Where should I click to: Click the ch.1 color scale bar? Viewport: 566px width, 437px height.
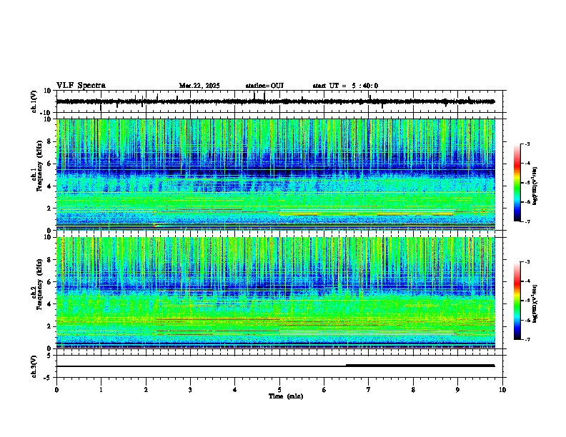[517, 183]
